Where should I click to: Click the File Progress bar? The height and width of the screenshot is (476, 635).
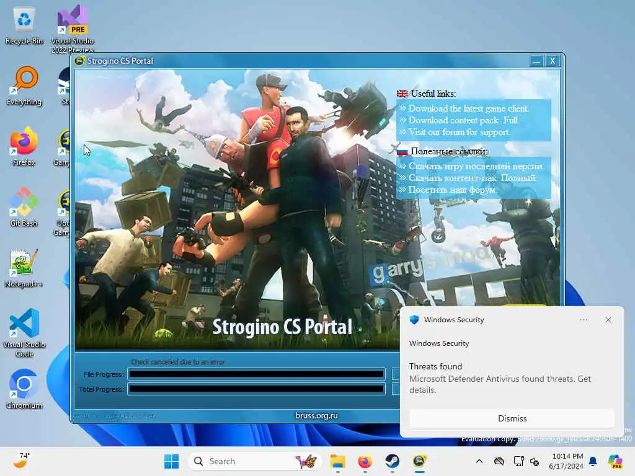[256, 374]
